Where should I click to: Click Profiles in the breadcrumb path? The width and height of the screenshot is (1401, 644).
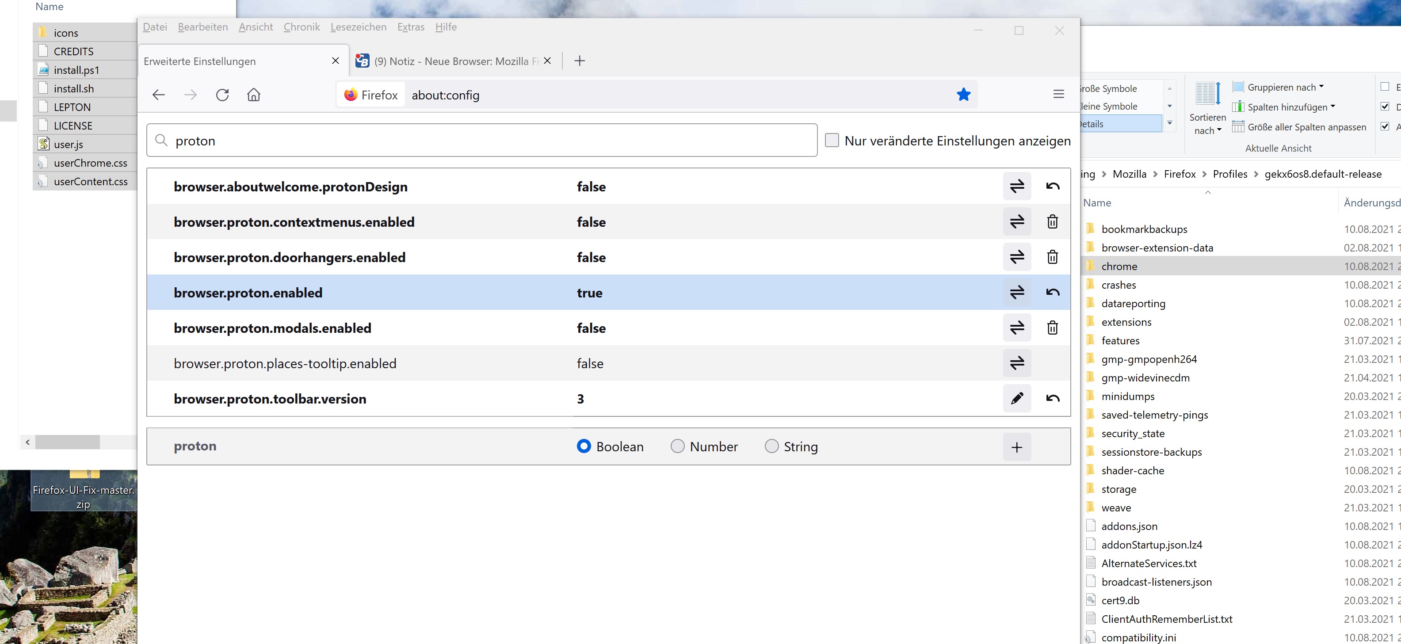tap(1229, 174)
